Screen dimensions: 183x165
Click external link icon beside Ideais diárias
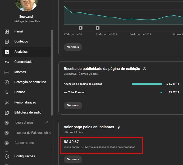click(46, 123)
